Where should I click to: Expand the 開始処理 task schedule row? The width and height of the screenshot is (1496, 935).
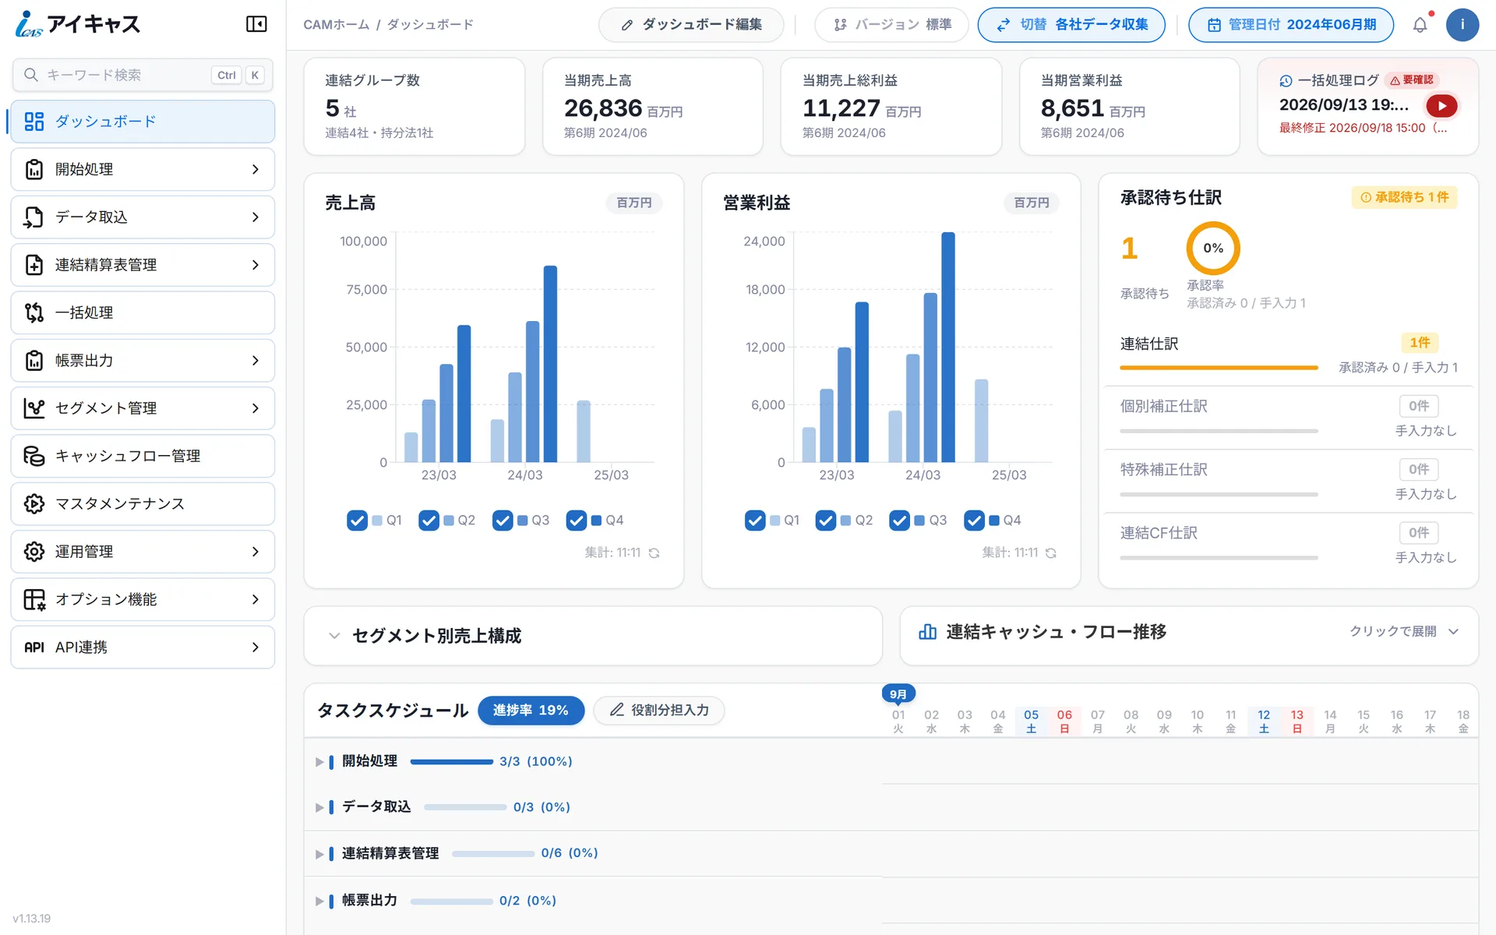click(319, 762)
